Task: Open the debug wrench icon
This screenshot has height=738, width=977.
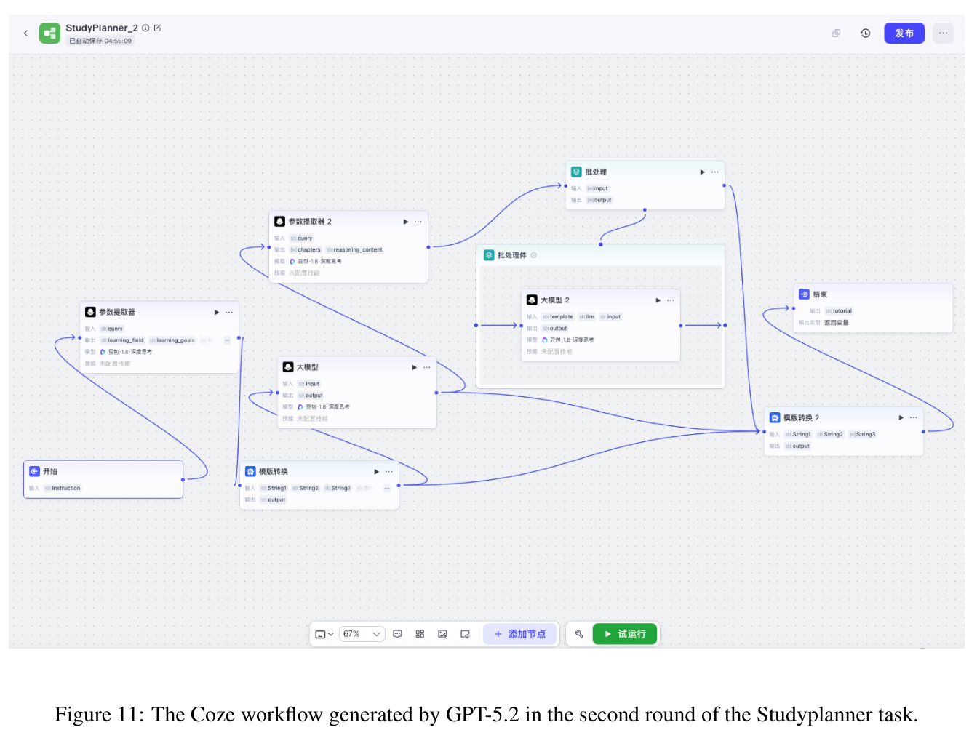Action: pos(579,634)
